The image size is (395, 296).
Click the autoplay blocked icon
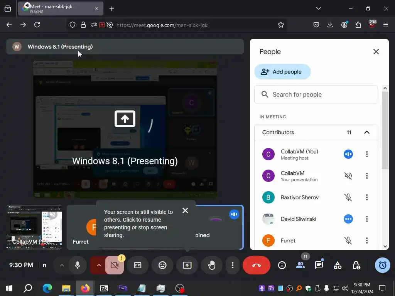[x=110, y=25]
